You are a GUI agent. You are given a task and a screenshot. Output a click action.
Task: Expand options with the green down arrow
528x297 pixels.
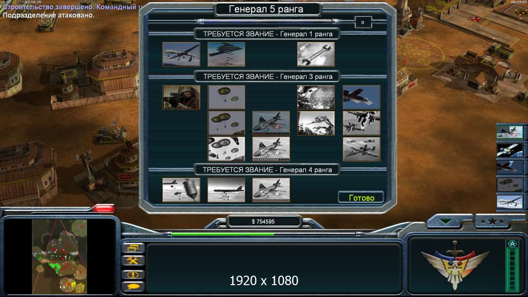pyautogui.click(x=445, y=221)
